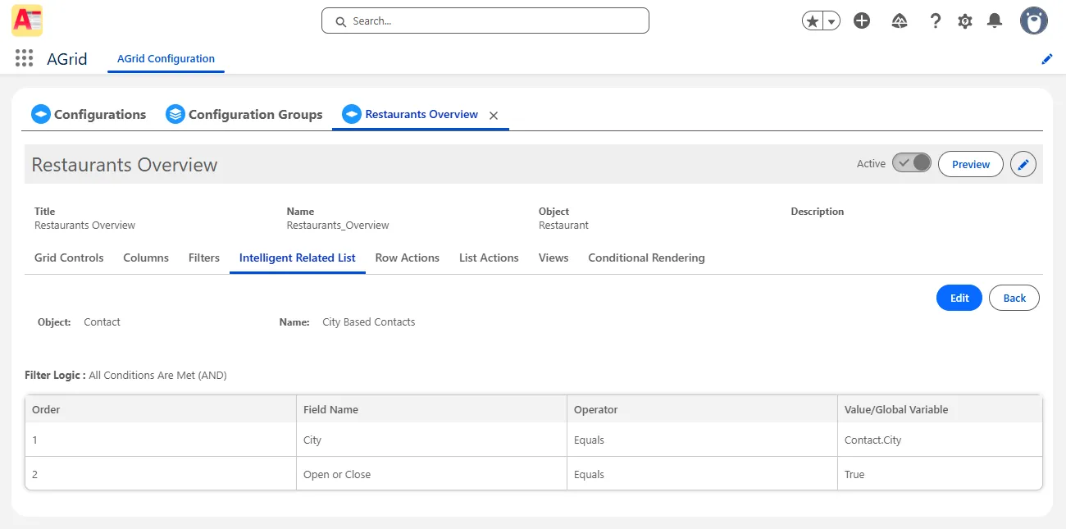1066x529 pixels.
Task: Click the favorites star icon
Action: coord(813,21)
